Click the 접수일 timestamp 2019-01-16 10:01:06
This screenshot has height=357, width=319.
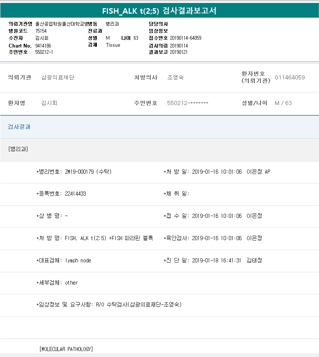[217, 216]
